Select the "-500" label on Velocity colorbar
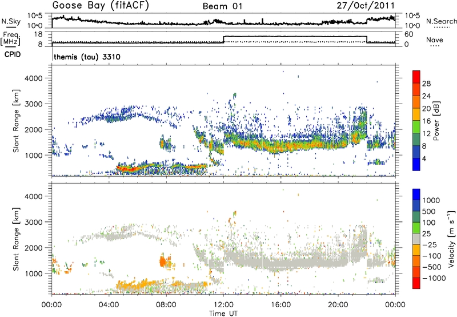457x317 pixels. coord(432,267)
